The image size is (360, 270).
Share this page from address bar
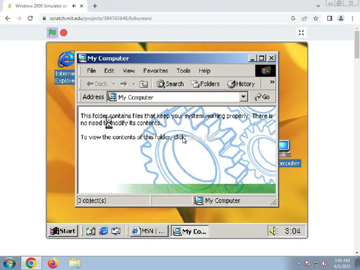coord(304,18)
